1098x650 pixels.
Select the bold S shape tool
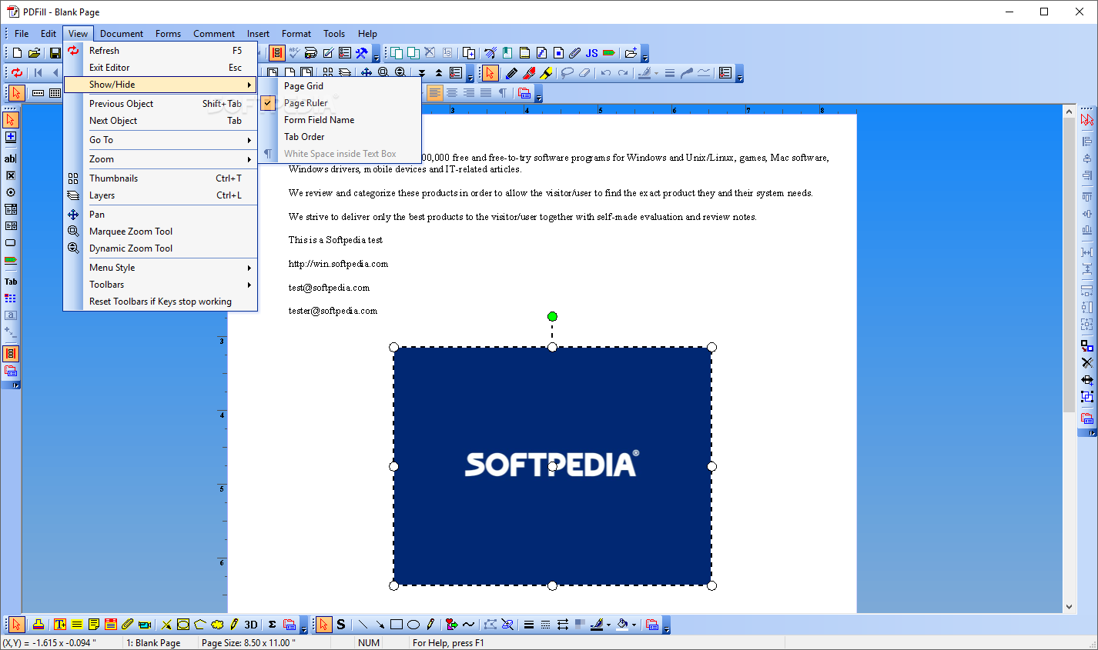341,625
